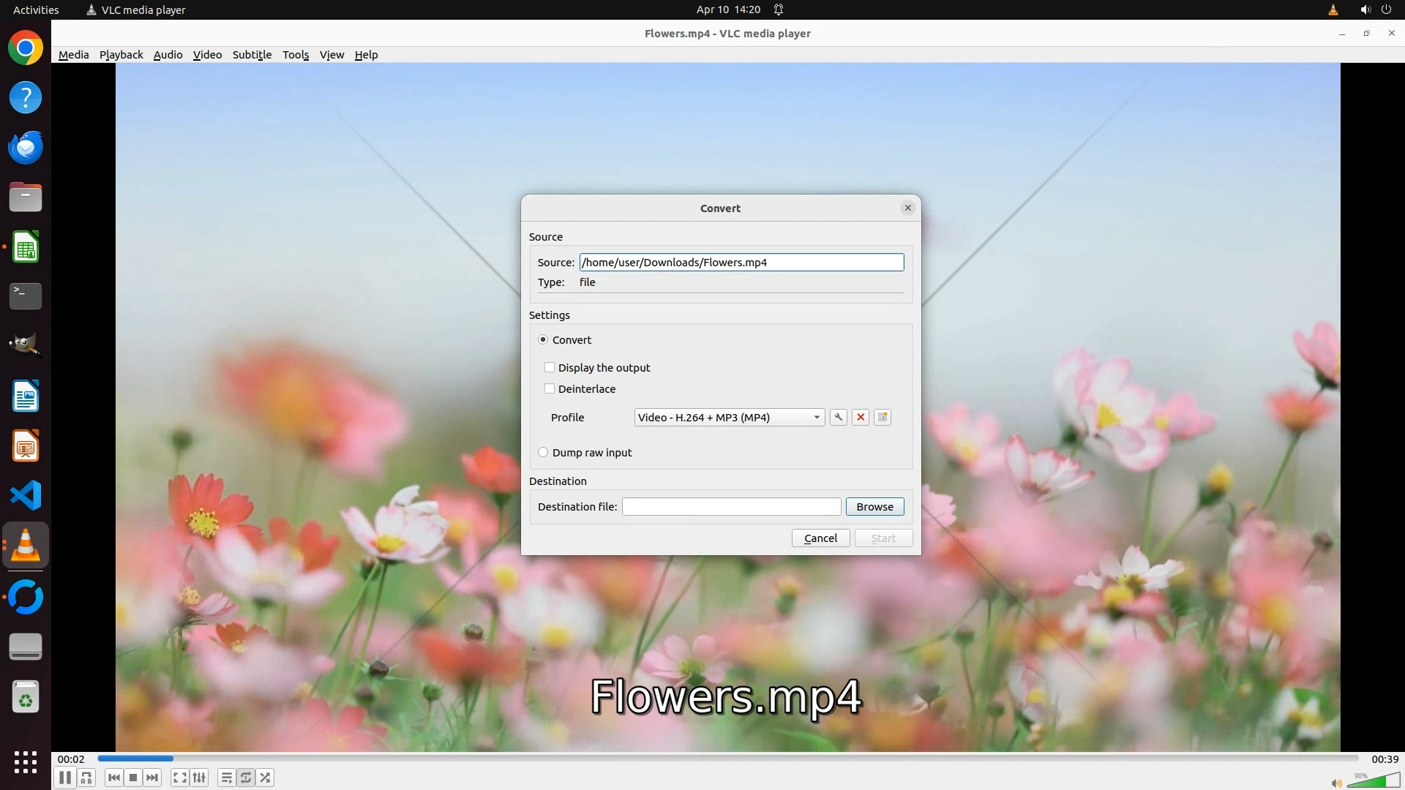Pause the video playback
Screen dimensions: 1405x790
point(64,778)
